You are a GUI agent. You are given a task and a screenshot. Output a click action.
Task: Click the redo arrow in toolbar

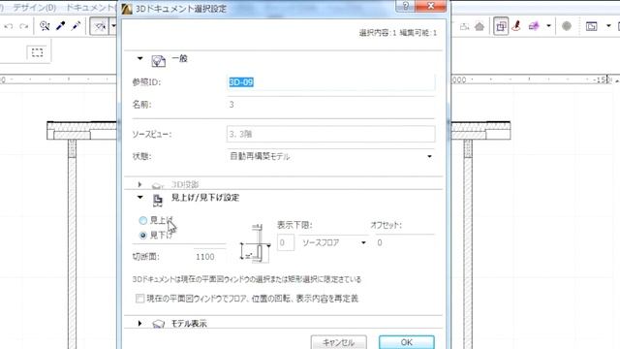23,26
